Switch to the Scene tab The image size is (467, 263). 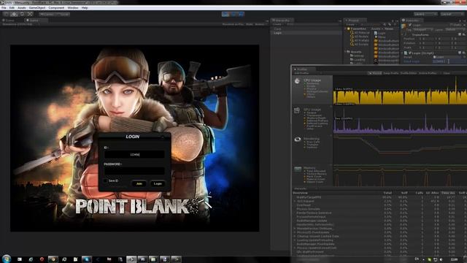tap(9, 20)
